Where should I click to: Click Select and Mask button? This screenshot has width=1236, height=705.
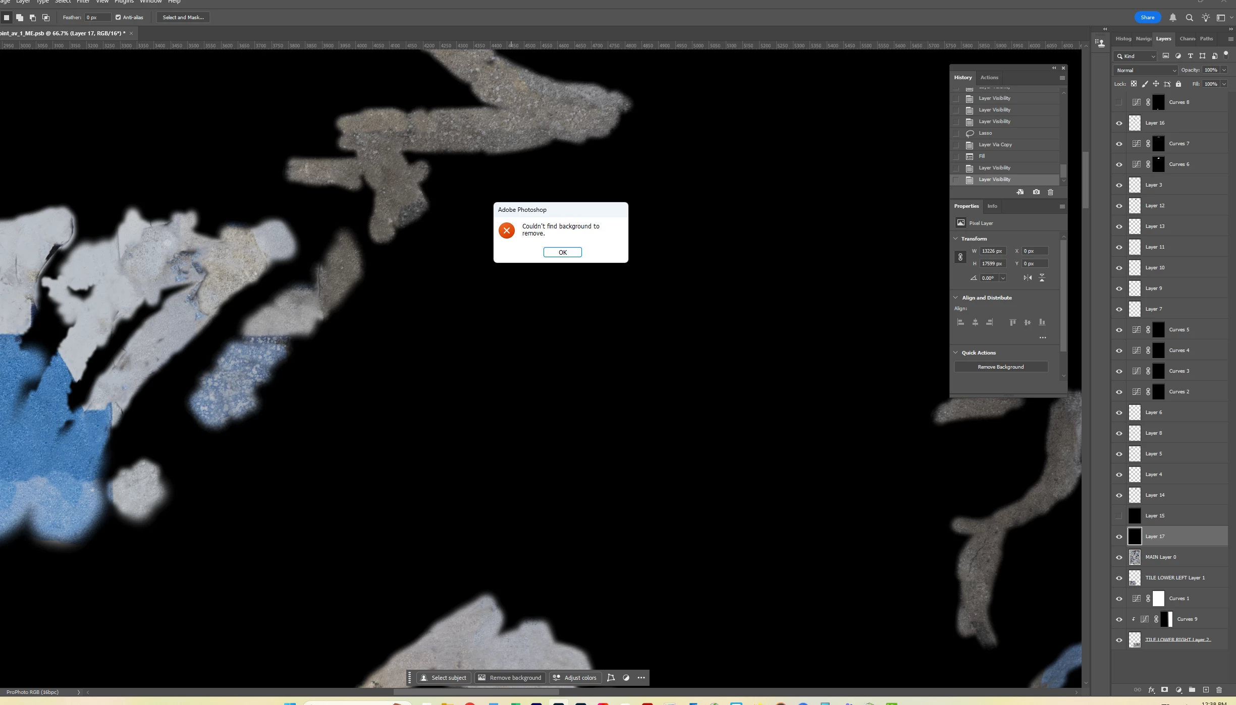tap(183, 18)
